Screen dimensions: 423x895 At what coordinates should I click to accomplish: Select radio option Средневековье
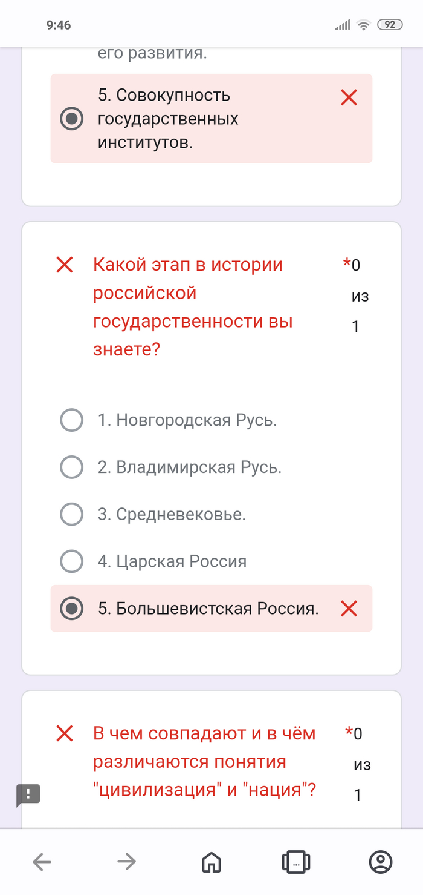[71, 515]
